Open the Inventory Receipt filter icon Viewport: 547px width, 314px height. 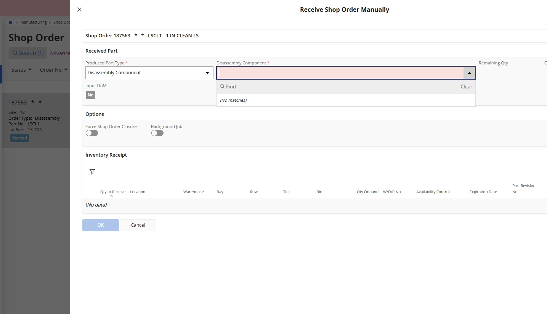point(92,172)
